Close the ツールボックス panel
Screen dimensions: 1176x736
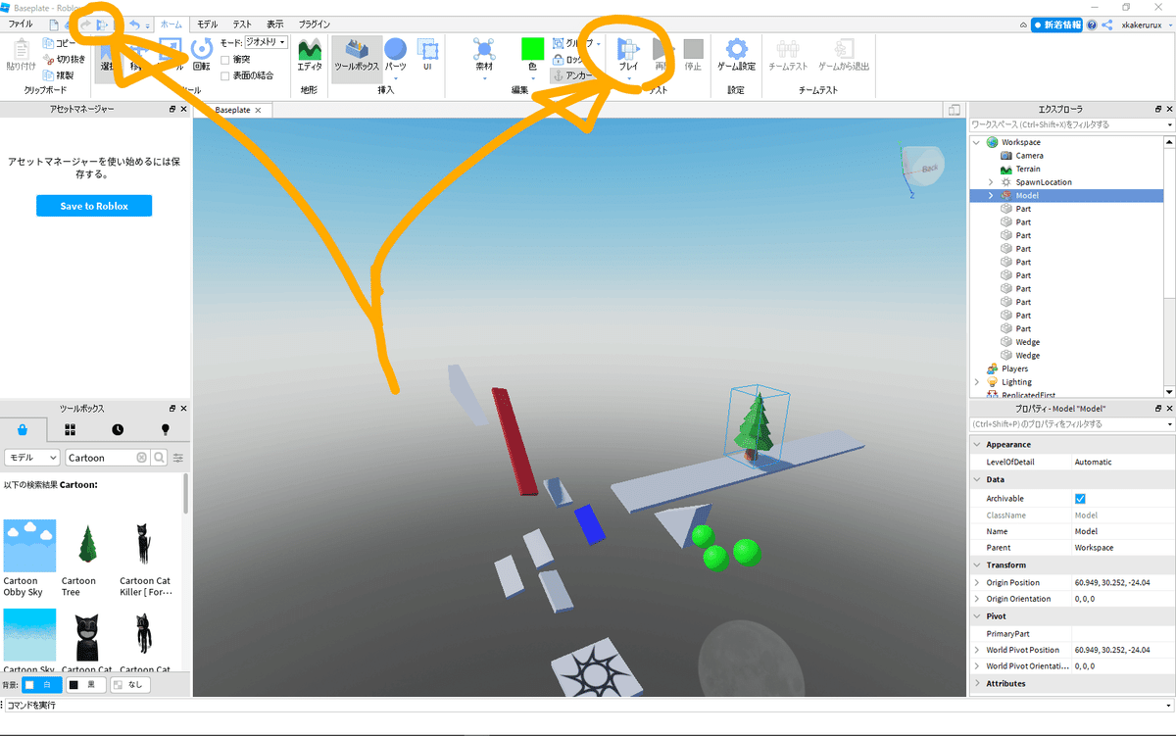coord(183,408)
